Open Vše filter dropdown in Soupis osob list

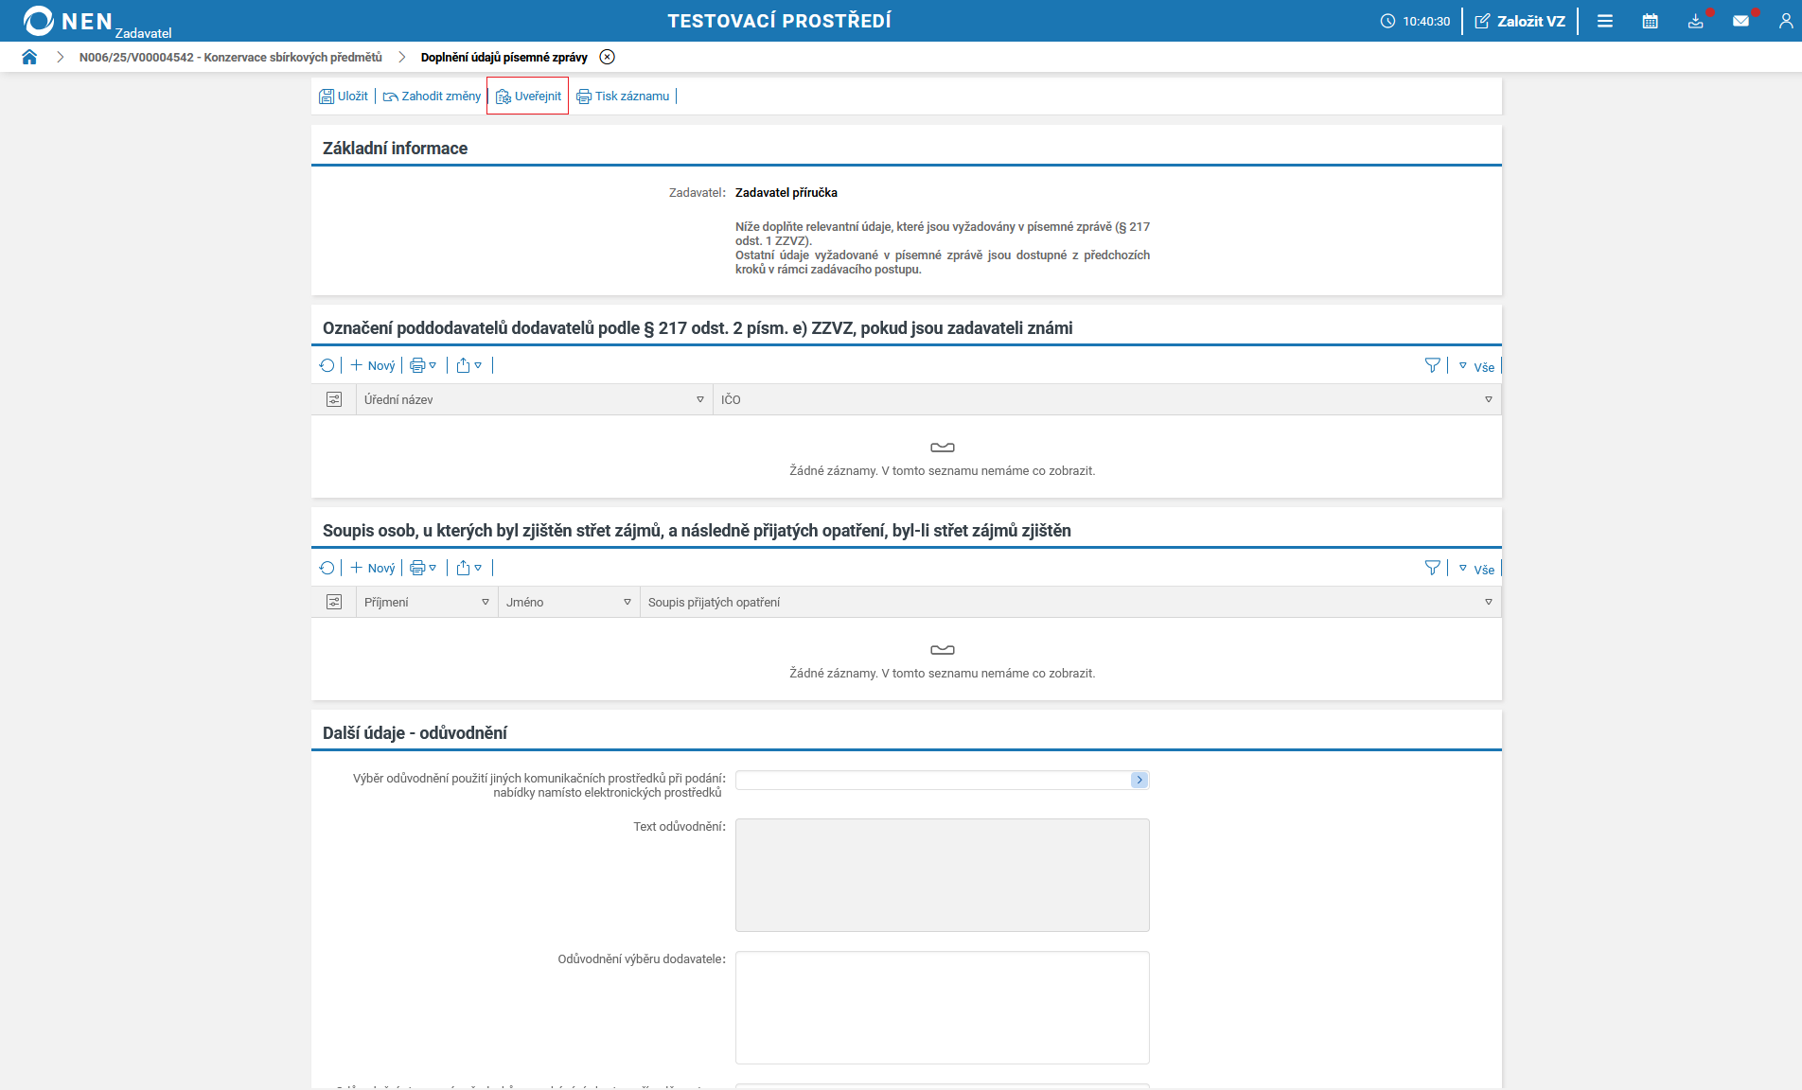[x=1476, y=569]
